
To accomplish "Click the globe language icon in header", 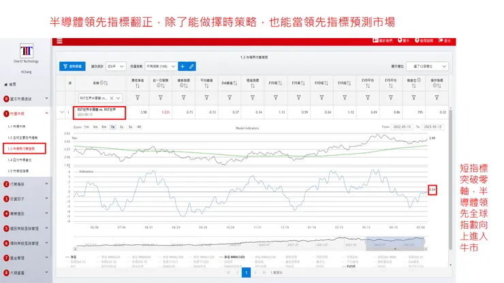I will click(x=400, y=40).
